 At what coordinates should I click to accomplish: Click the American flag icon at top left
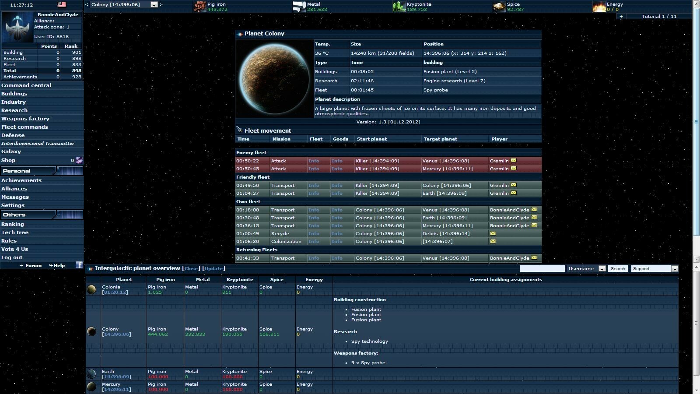pyautogui.click(x=62, y=4)
